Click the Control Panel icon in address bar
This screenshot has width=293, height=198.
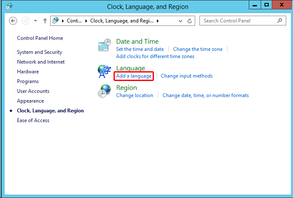56,20
